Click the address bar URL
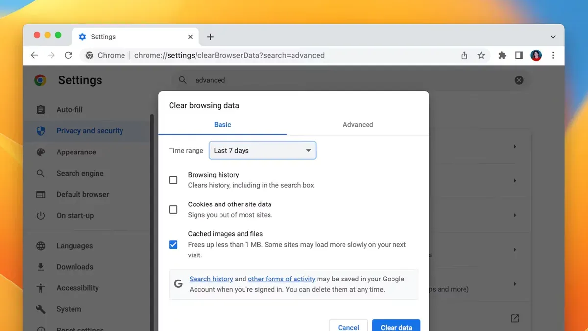588x331 pixels. tap(229, 55)
